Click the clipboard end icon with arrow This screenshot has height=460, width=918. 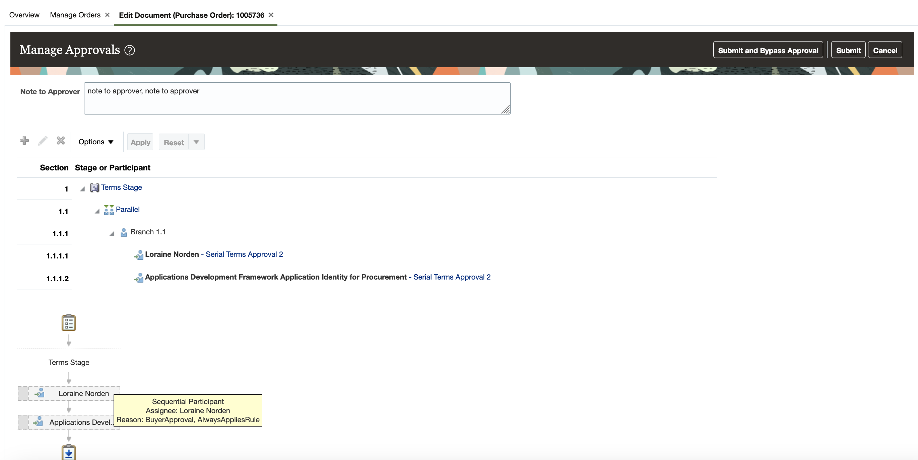pyautogui.click(x=68, y=452)
